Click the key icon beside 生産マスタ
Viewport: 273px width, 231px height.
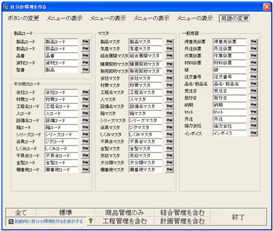169,49
